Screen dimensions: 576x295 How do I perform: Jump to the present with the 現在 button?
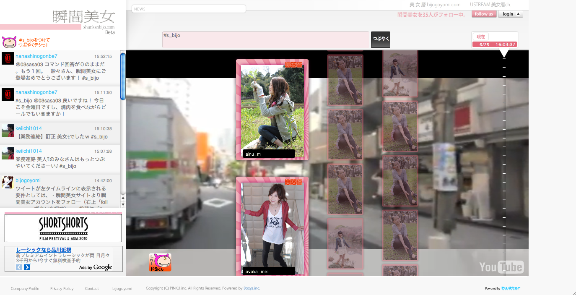(x=481, y=37)
